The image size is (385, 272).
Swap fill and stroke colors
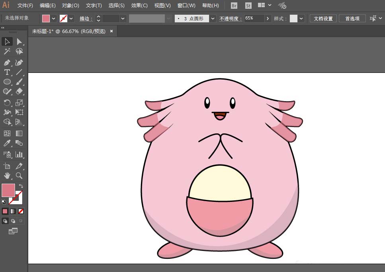coord(21,186)
